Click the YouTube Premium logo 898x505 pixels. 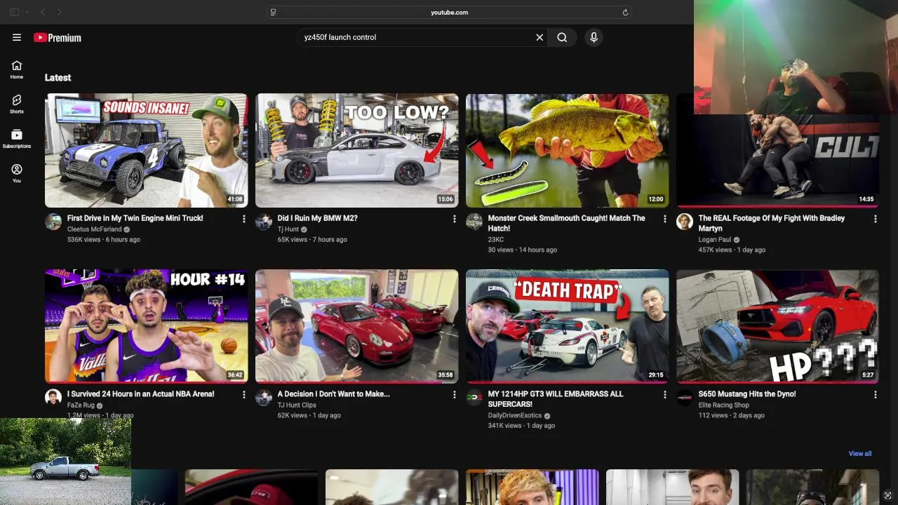click(58, 38)
